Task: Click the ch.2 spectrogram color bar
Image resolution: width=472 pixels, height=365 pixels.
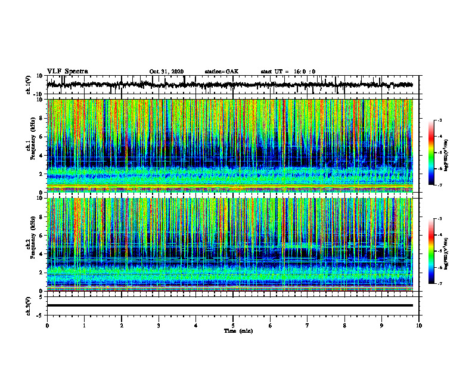Action: (431, 251)
